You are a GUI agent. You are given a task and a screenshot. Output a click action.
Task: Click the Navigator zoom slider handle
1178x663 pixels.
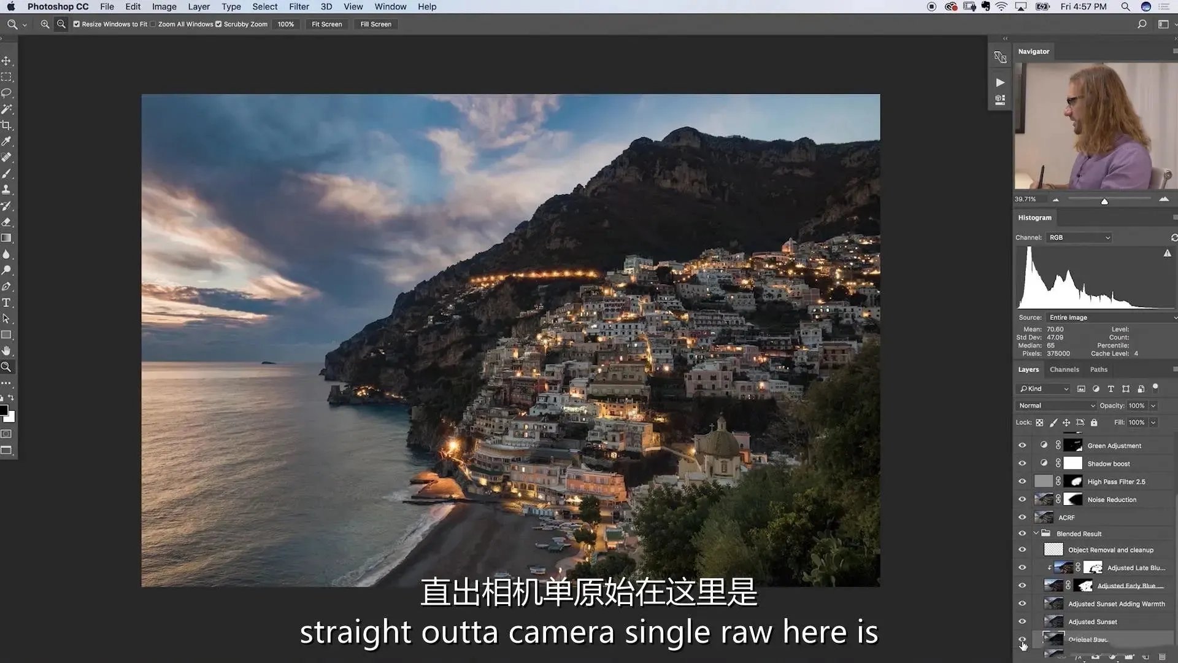(x=1104, y=201)
